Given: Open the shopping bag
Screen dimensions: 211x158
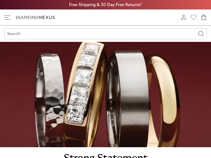Looking at the screenshot, I should [204, 17].
